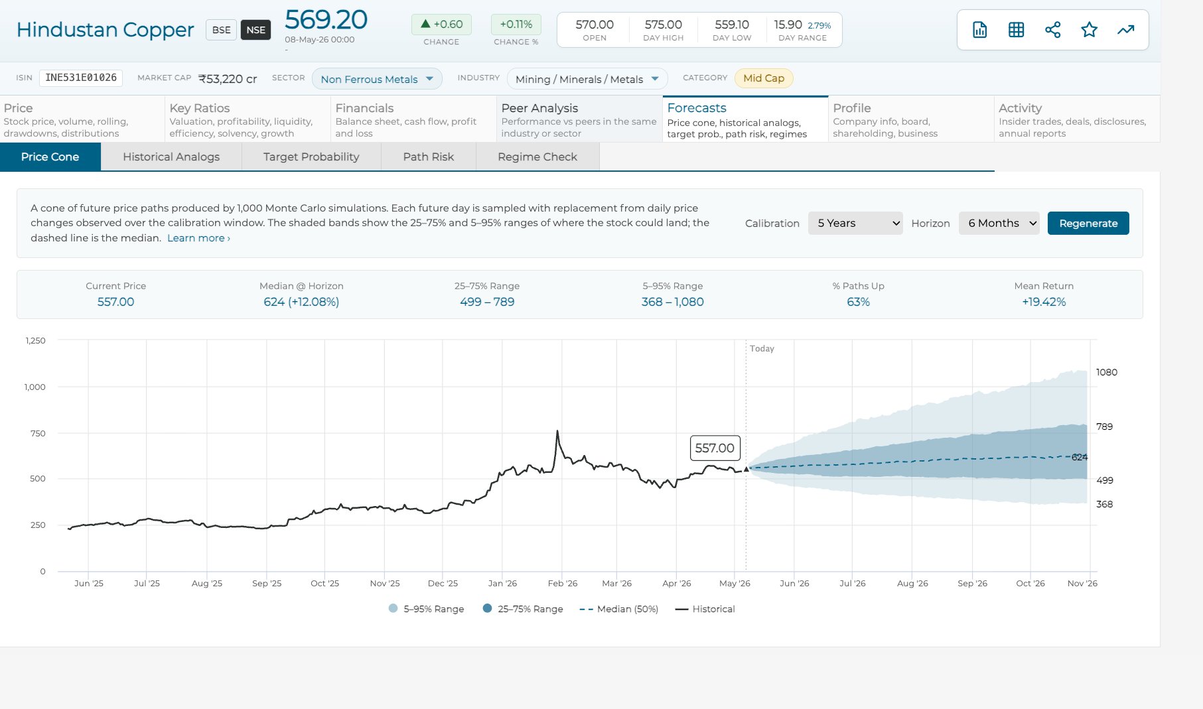Click the Mean Return value +19.42%
This screenshot has width=1203, height=709.
pos(1044,302)
